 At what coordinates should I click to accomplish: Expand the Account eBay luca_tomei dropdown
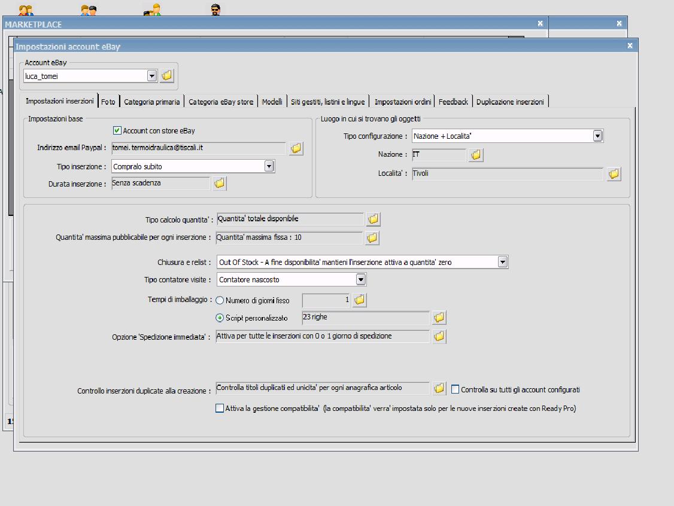(x=151, y=76)
